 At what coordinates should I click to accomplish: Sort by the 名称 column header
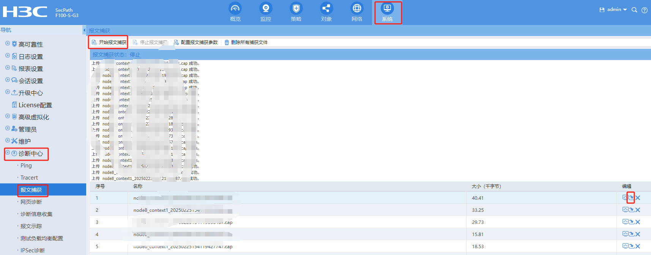pyautogui.click(x=138, y=186)
